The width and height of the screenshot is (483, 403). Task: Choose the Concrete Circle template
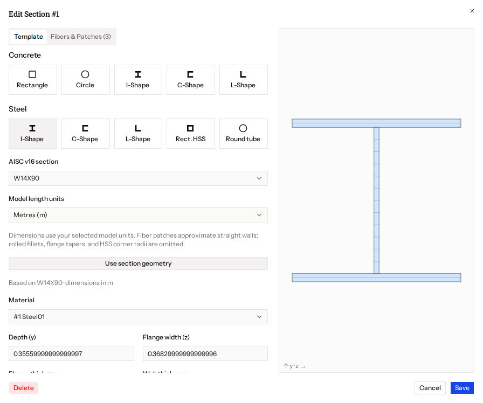point(86,80)
